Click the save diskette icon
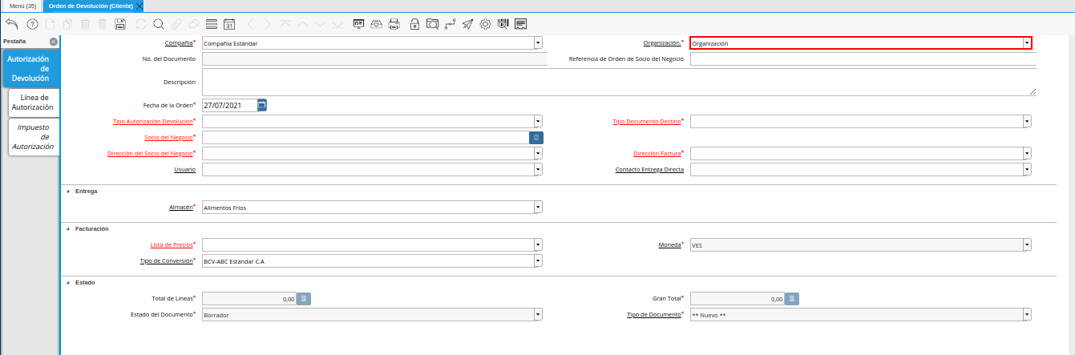The image size is (1075, 355). (120, 24)
